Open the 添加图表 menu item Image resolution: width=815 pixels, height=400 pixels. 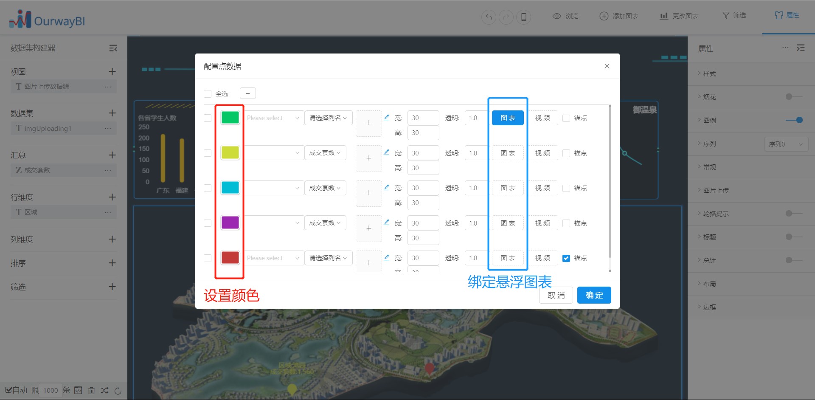tap(619, 16)
